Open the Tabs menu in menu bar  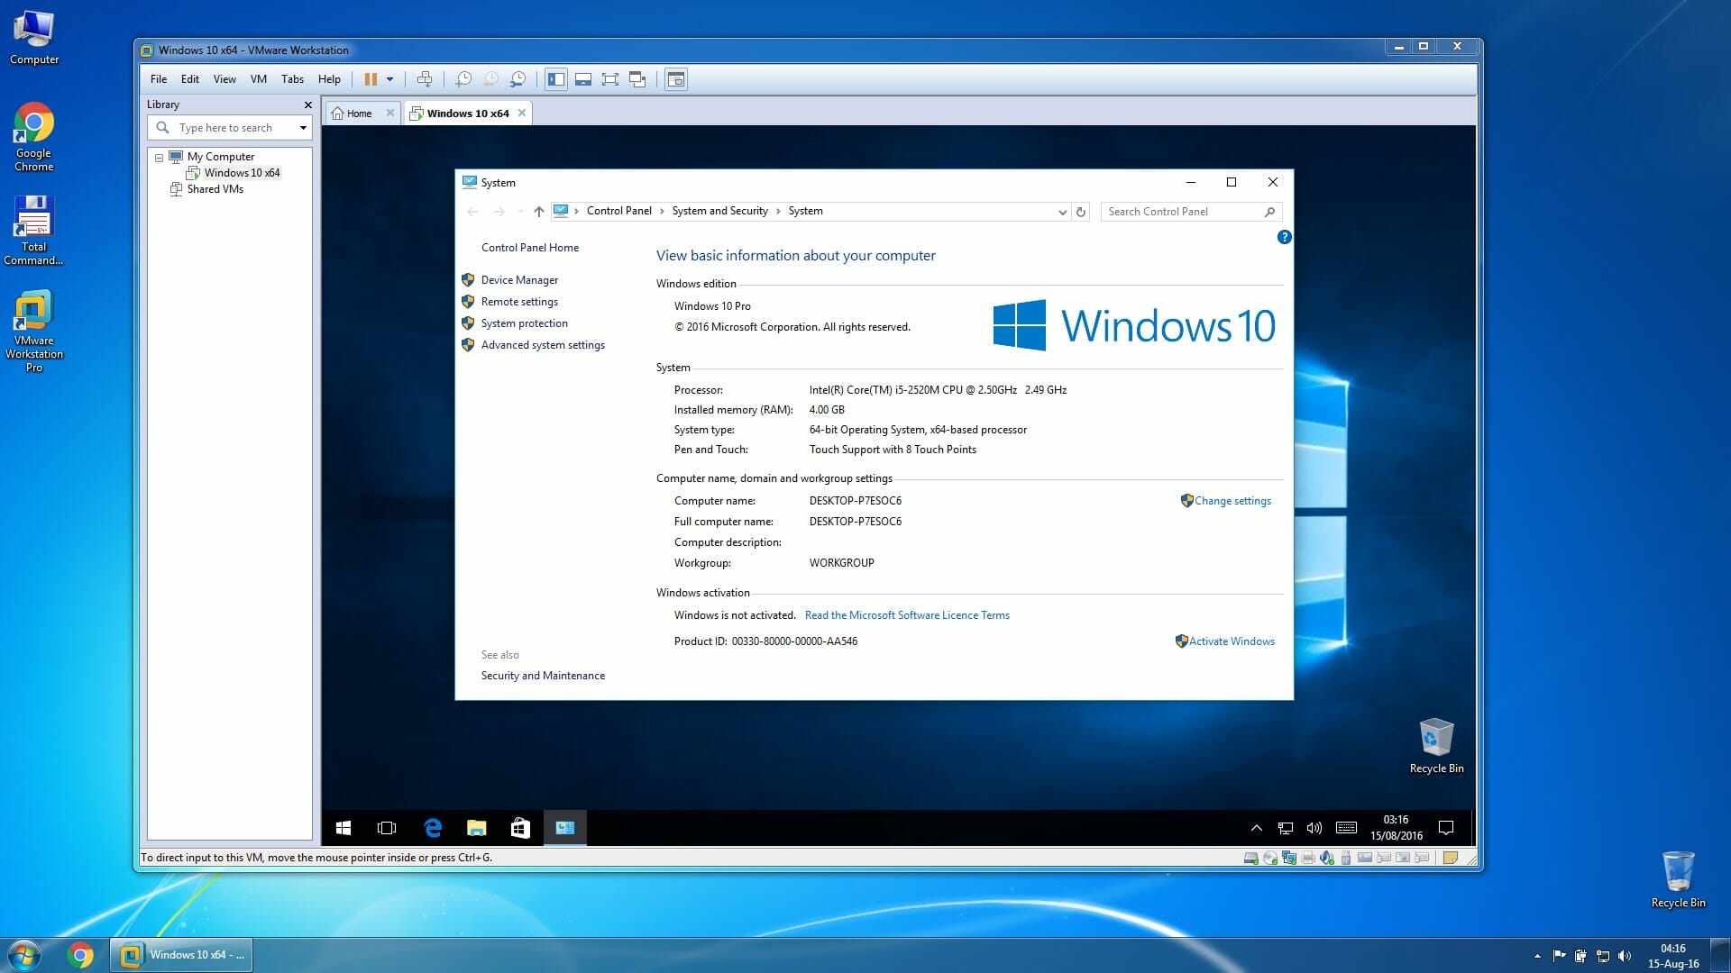tap(294, 78)
